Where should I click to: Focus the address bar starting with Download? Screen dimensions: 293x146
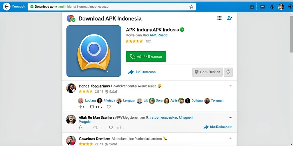tap(112, 7)
